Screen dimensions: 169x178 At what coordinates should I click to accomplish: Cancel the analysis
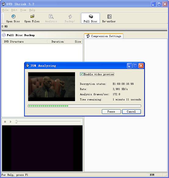point(131,111)
